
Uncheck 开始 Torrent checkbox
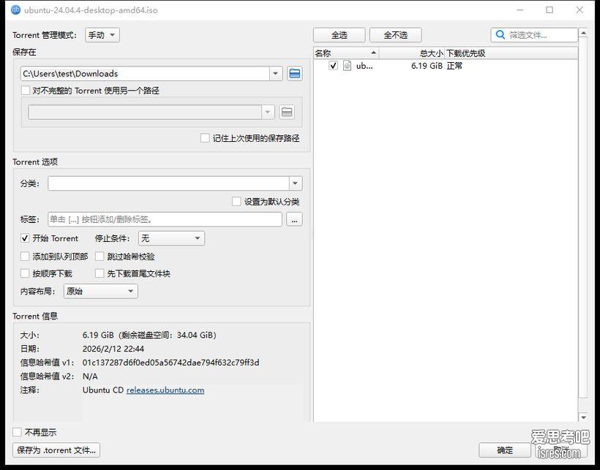click(x=25, y=238)
